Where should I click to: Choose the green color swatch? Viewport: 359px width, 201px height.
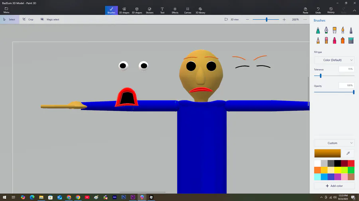tap(351, 170)
